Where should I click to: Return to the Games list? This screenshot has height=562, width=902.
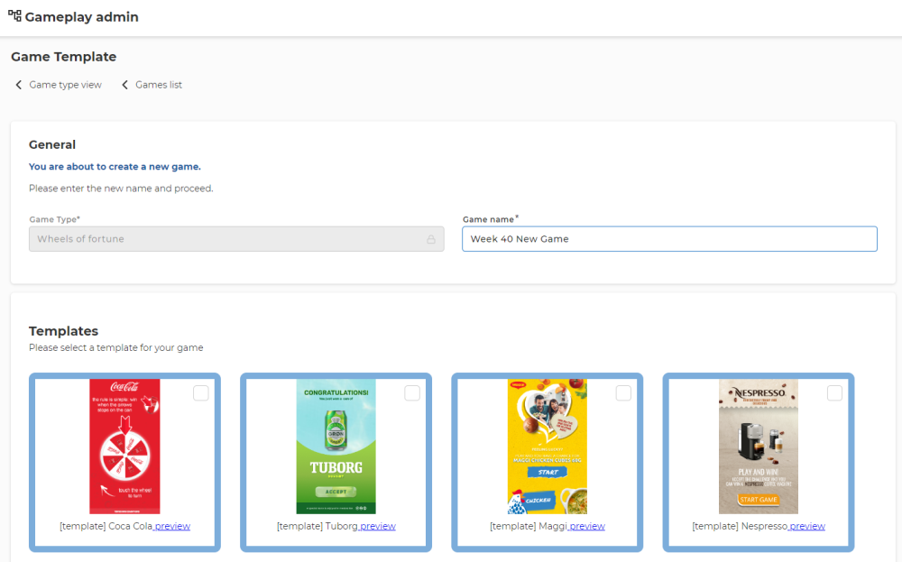coord(159,85)
